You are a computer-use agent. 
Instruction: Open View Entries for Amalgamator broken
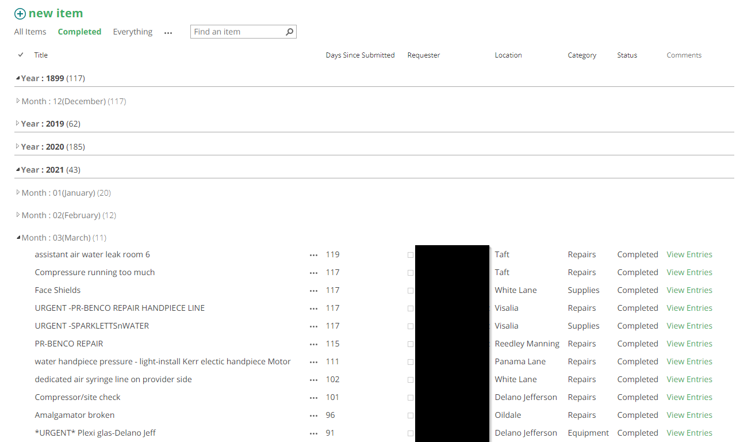pos(689,414)
